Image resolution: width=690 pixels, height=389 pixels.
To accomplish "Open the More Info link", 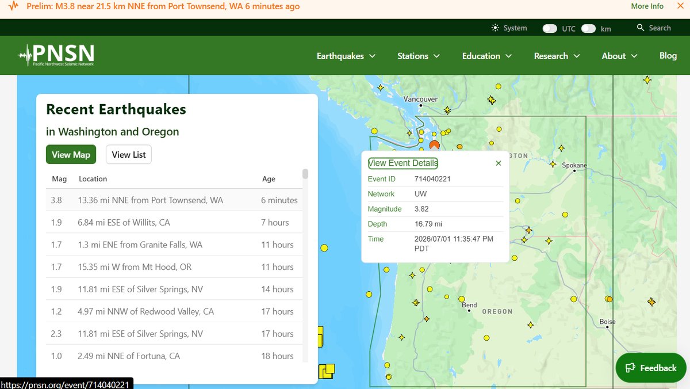I will click(647, 6).
